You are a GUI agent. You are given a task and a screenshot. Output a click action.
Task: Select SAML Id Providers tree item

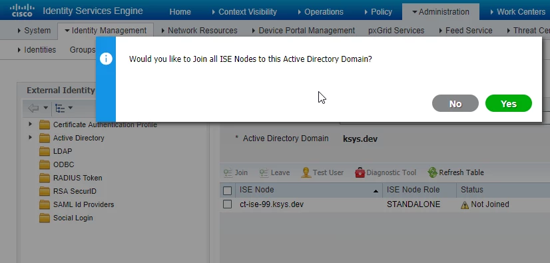click(83, 204)
